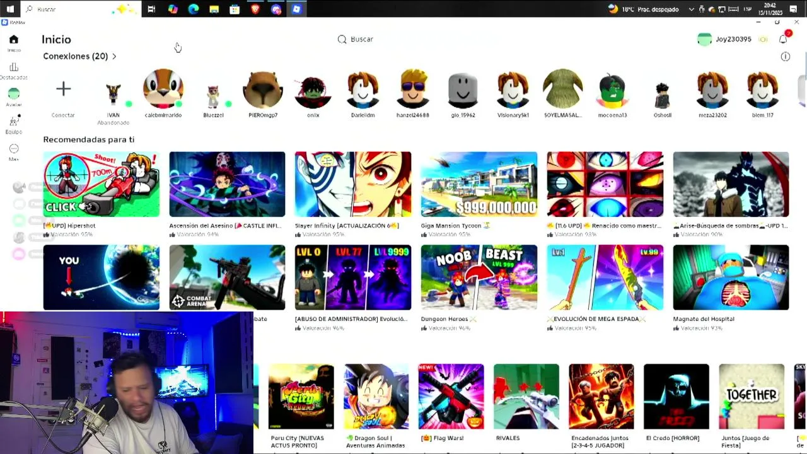Open Task View in taskbar
The width and height of the screenshot is (807, 454).
coord(151,9)
